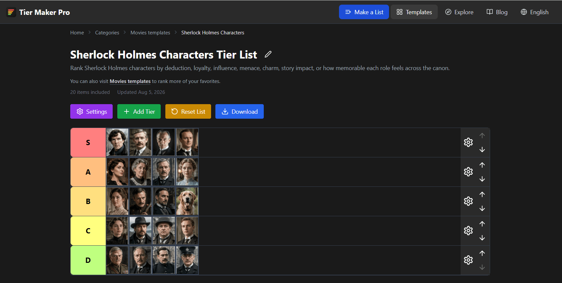Screen dimensions: 562x283
Task: Select fourth C tier young man portrait
Action: [x=188, y=230]
